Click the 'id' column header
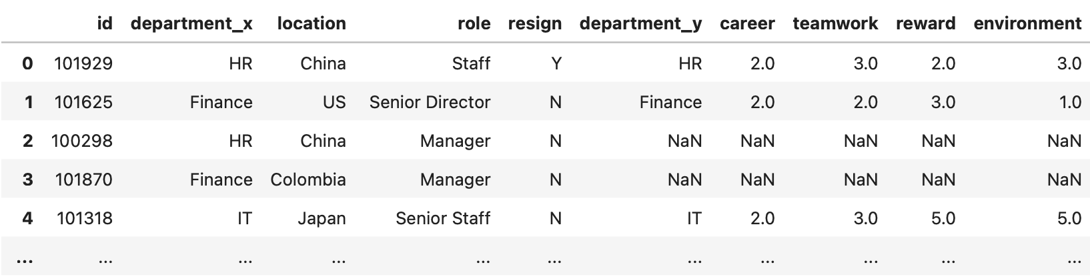This screenshot has height=279, width=1090. point(105,24)
